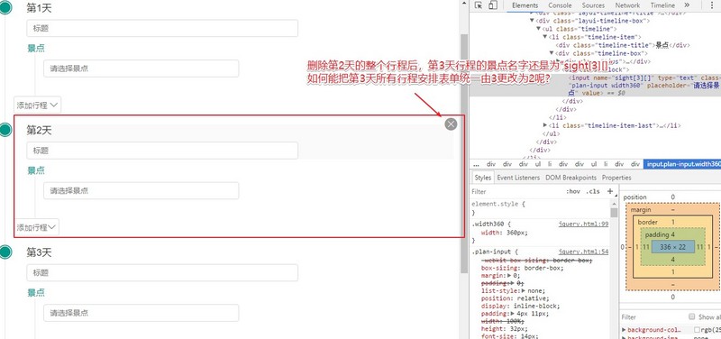The width and height of the screenshot is (721, 339).
Task: Add new style rule plus icon
Action: point(610,191)
